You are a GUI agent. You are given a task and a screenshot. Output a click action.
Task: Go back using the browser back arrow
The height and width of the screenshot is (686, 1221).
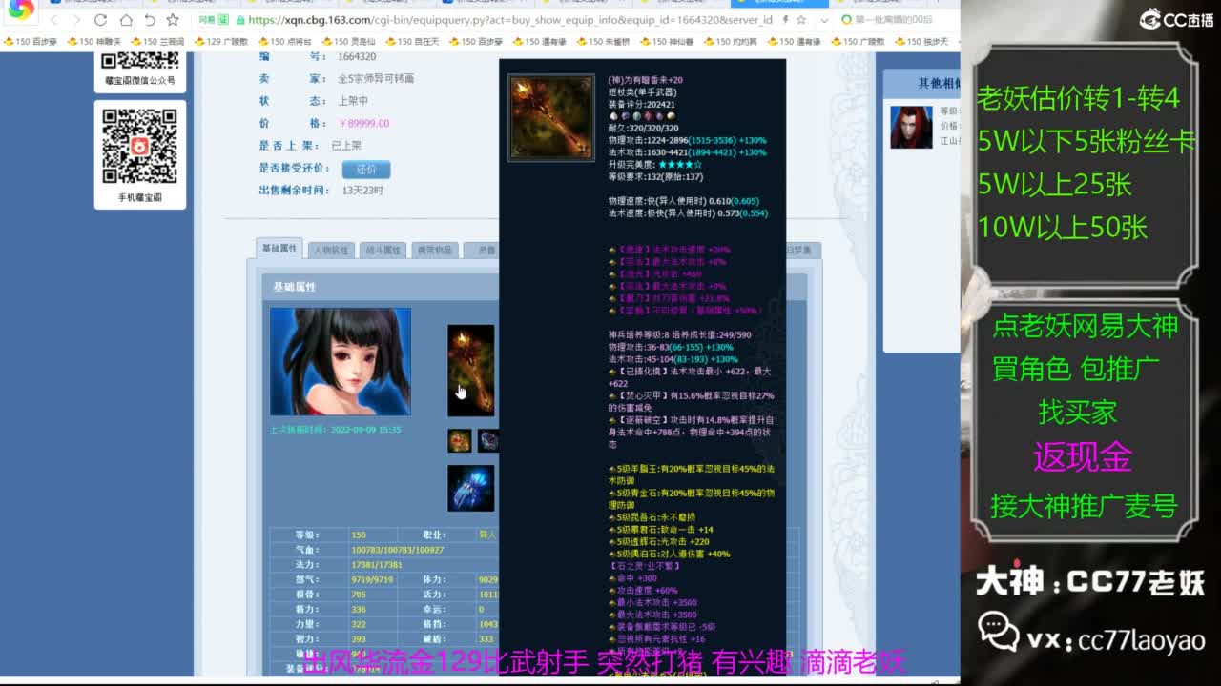coord(53,20)
